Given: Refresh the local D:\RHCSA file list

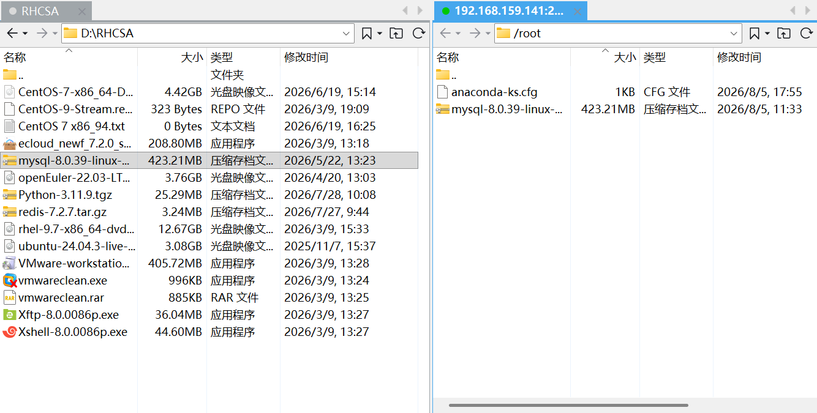Looking at the screenshot, I should pos(419,34).
